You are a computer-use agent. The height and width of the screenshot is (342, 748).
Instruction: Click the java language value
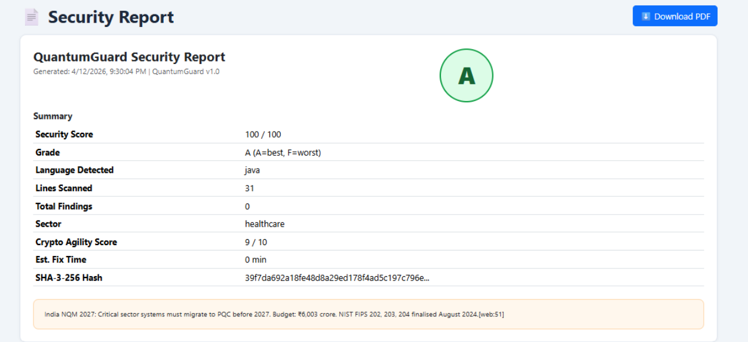pos(252,170)
